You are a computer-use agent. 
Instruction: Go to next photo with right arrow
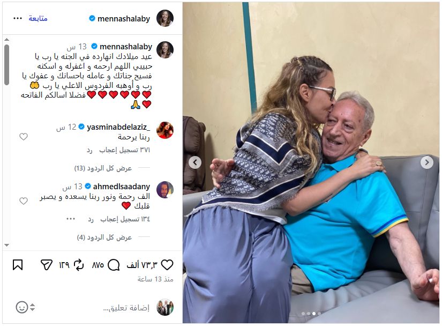427,162
